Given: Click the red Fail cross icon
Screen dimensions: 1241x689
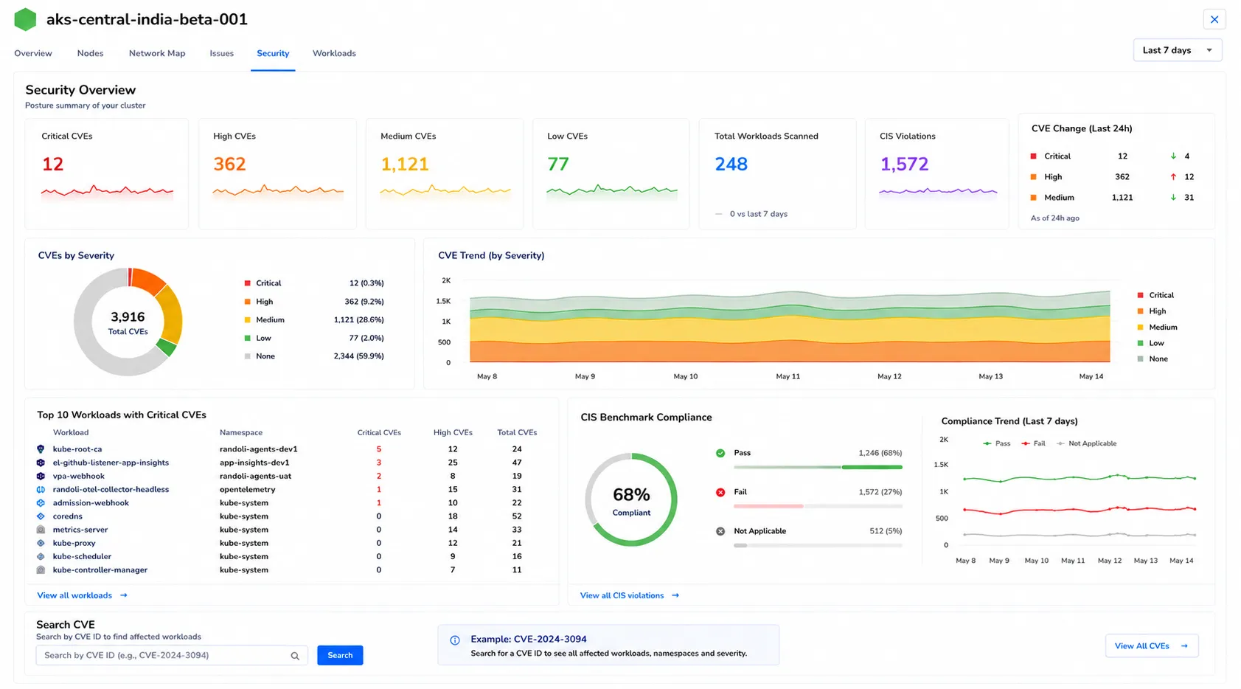Looking at the screenshot, I should [x=720, y=492].
